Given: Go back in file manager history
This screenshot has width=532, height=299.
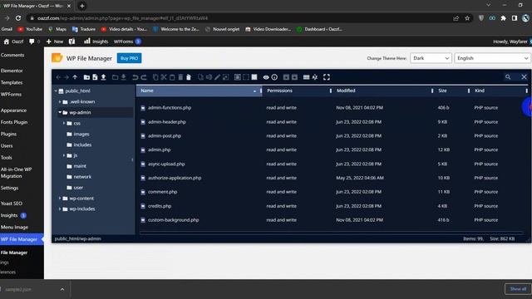Looking at the screenshot, I should pyautogui.click(x=58, y=77).
